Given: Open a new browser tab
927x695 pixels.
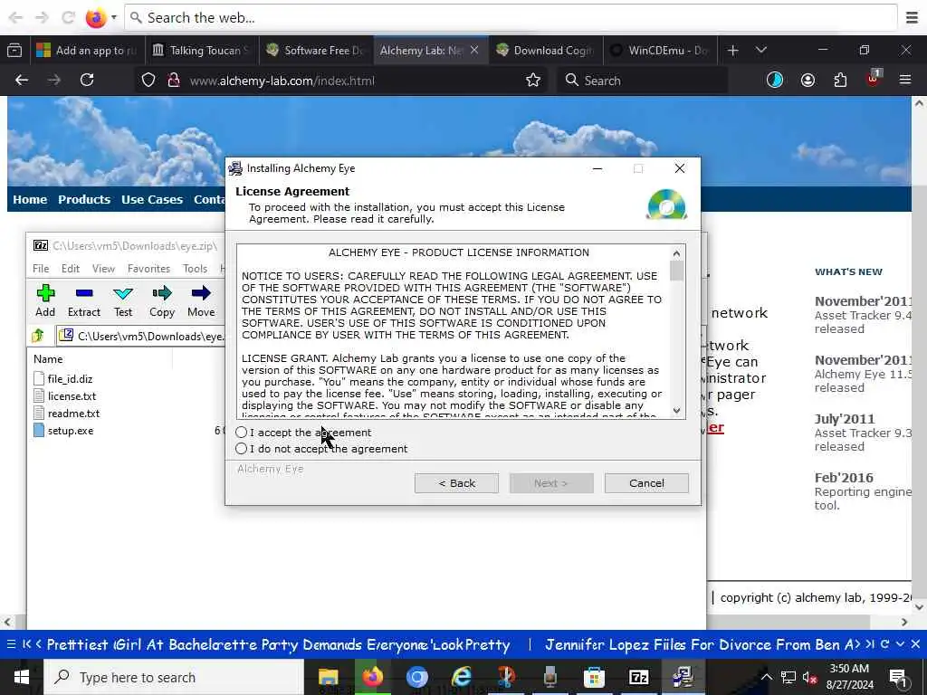Looking at the screenshot, I should 732,51.
